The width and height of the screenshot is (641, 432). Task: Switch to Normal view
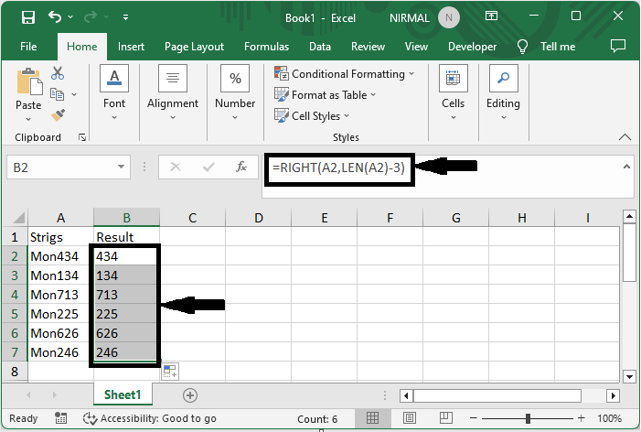(x=372, y=417)
